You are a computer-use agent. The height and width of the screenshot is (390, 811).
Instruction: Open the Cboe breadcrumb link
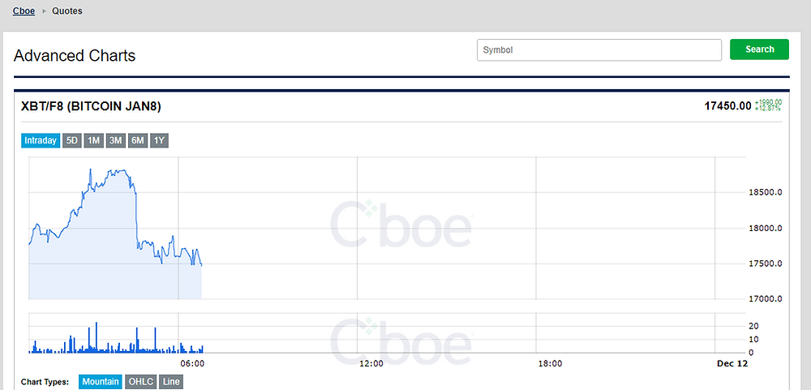[24, 11]
